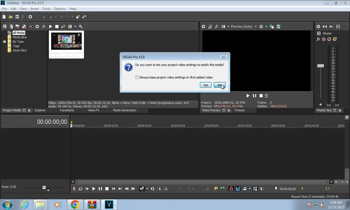The height and width of the screenshot is (210, 350).
Task: Switch to Explorer tab
Action: point(40,110)
